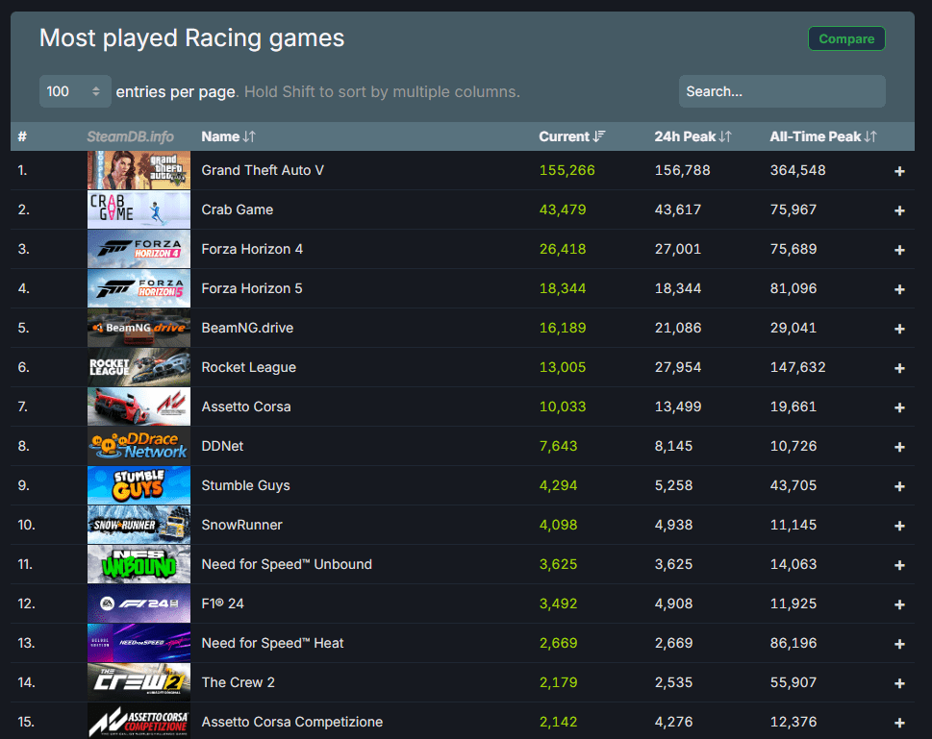
Task: Click the plus icon beside Assetto Corsa Competizione
Action: coord(899,723)
